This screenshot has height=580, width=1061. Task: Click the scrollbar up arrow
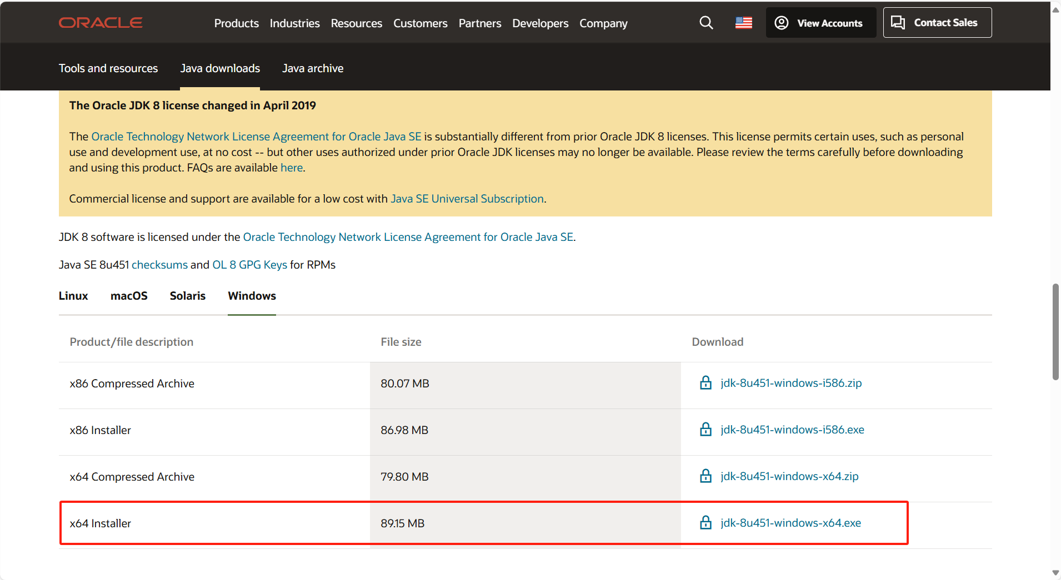[x=1055, y=9]
